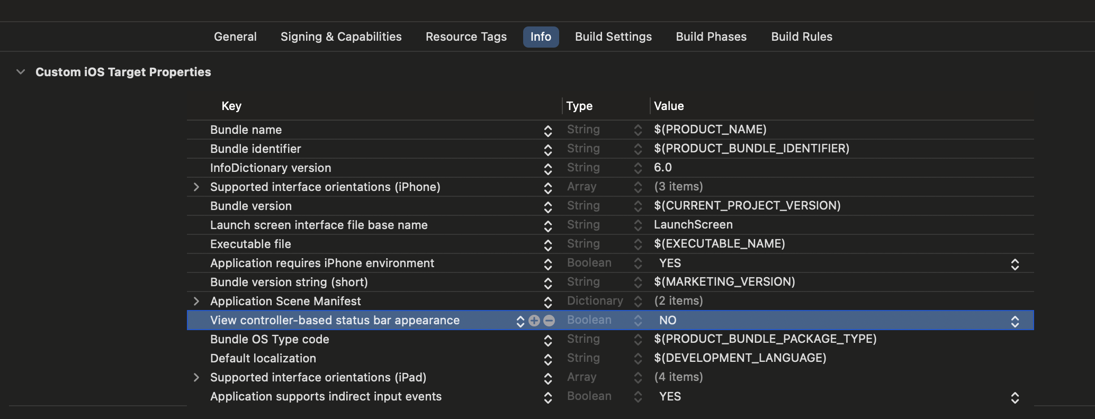Select the InfoDictionary version value 6.0
Image resolution: width=1095 pixels, height=419 pixels.
tap(663, 168)
